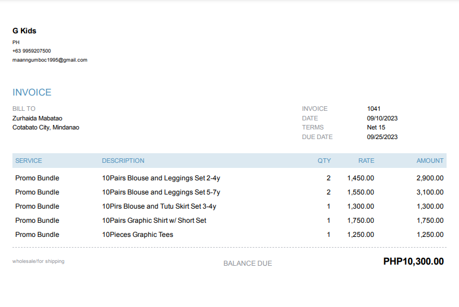The image size is (459, 307).
Task: Click invoice number 1041
Action: coord(374,109)
